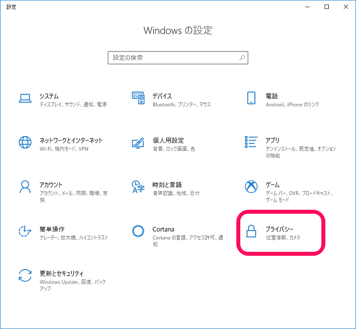Viewport: 356px width, 329px height.
Task: Click the ディスプレイ、サウンド、通知、電源 description
Action: (x=73, y=104)
